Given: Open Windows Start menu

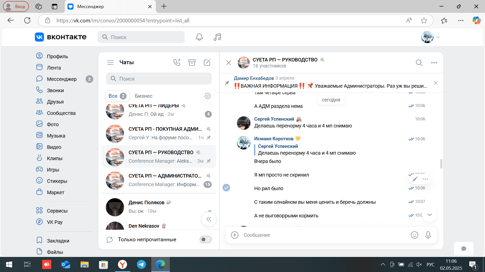Looking at the screenshot, I should 9,264.
